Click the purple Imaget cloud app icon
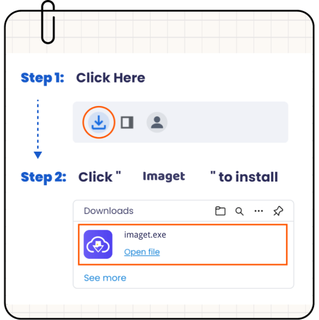319x320 pixels. click(98, 244)
